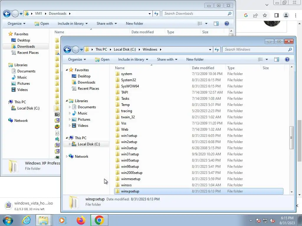Click the Windows file list vertical scrollbar thumb
Screen dimensions: 302x226
[x=291, y=138]
